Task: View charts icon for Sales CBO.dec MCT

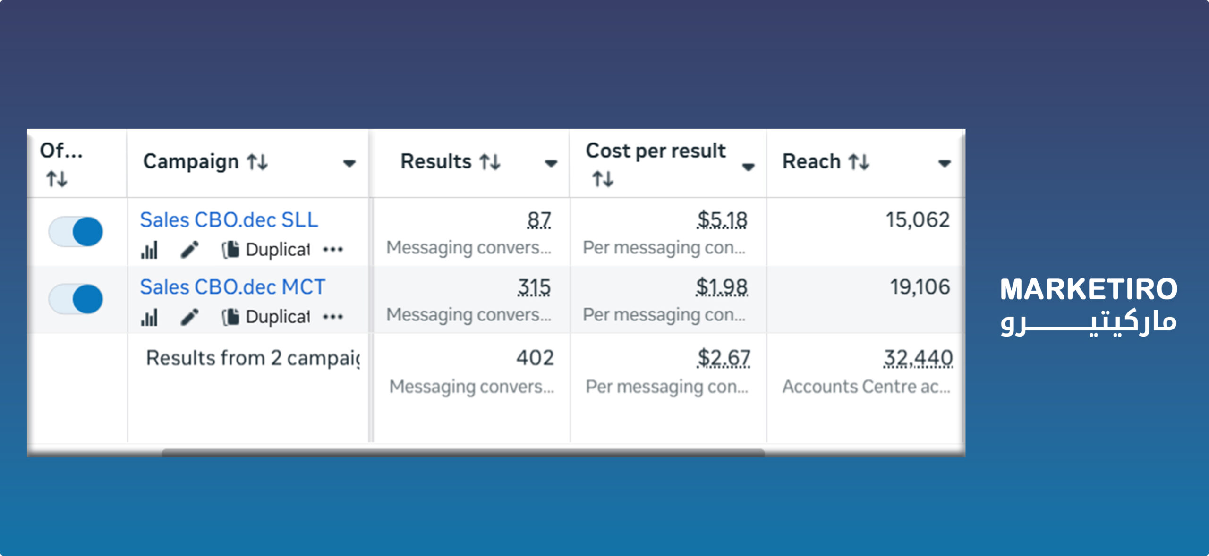Action: coord(149,318)
